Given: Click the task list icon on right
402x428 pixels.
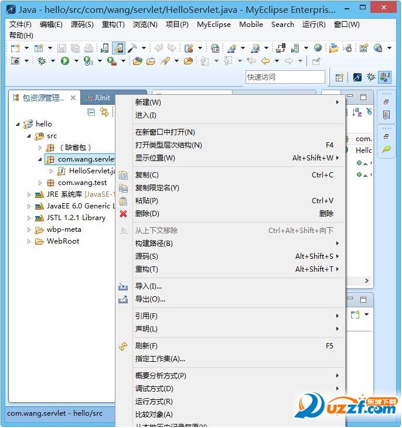Looking at the screenshot, I should pos(386,115).
